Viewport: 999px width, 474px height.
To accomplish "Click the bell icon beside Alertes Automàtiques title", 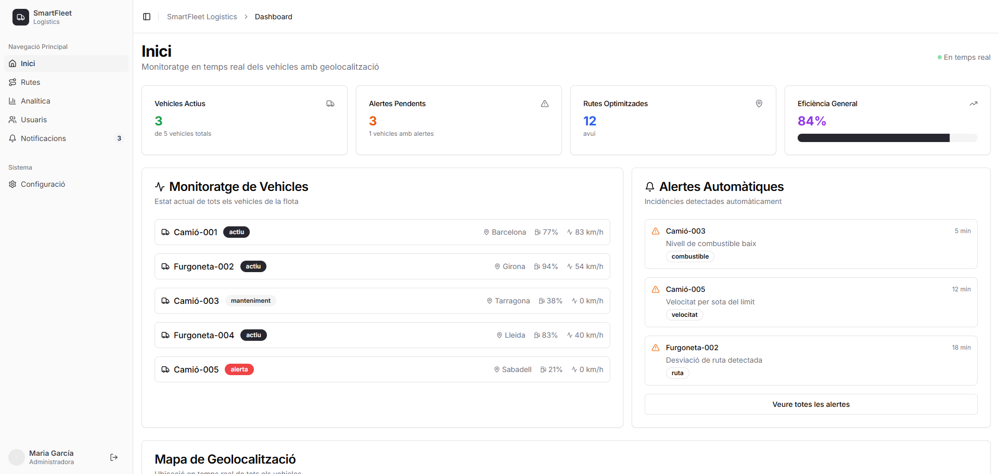I will tap(649, 186).
